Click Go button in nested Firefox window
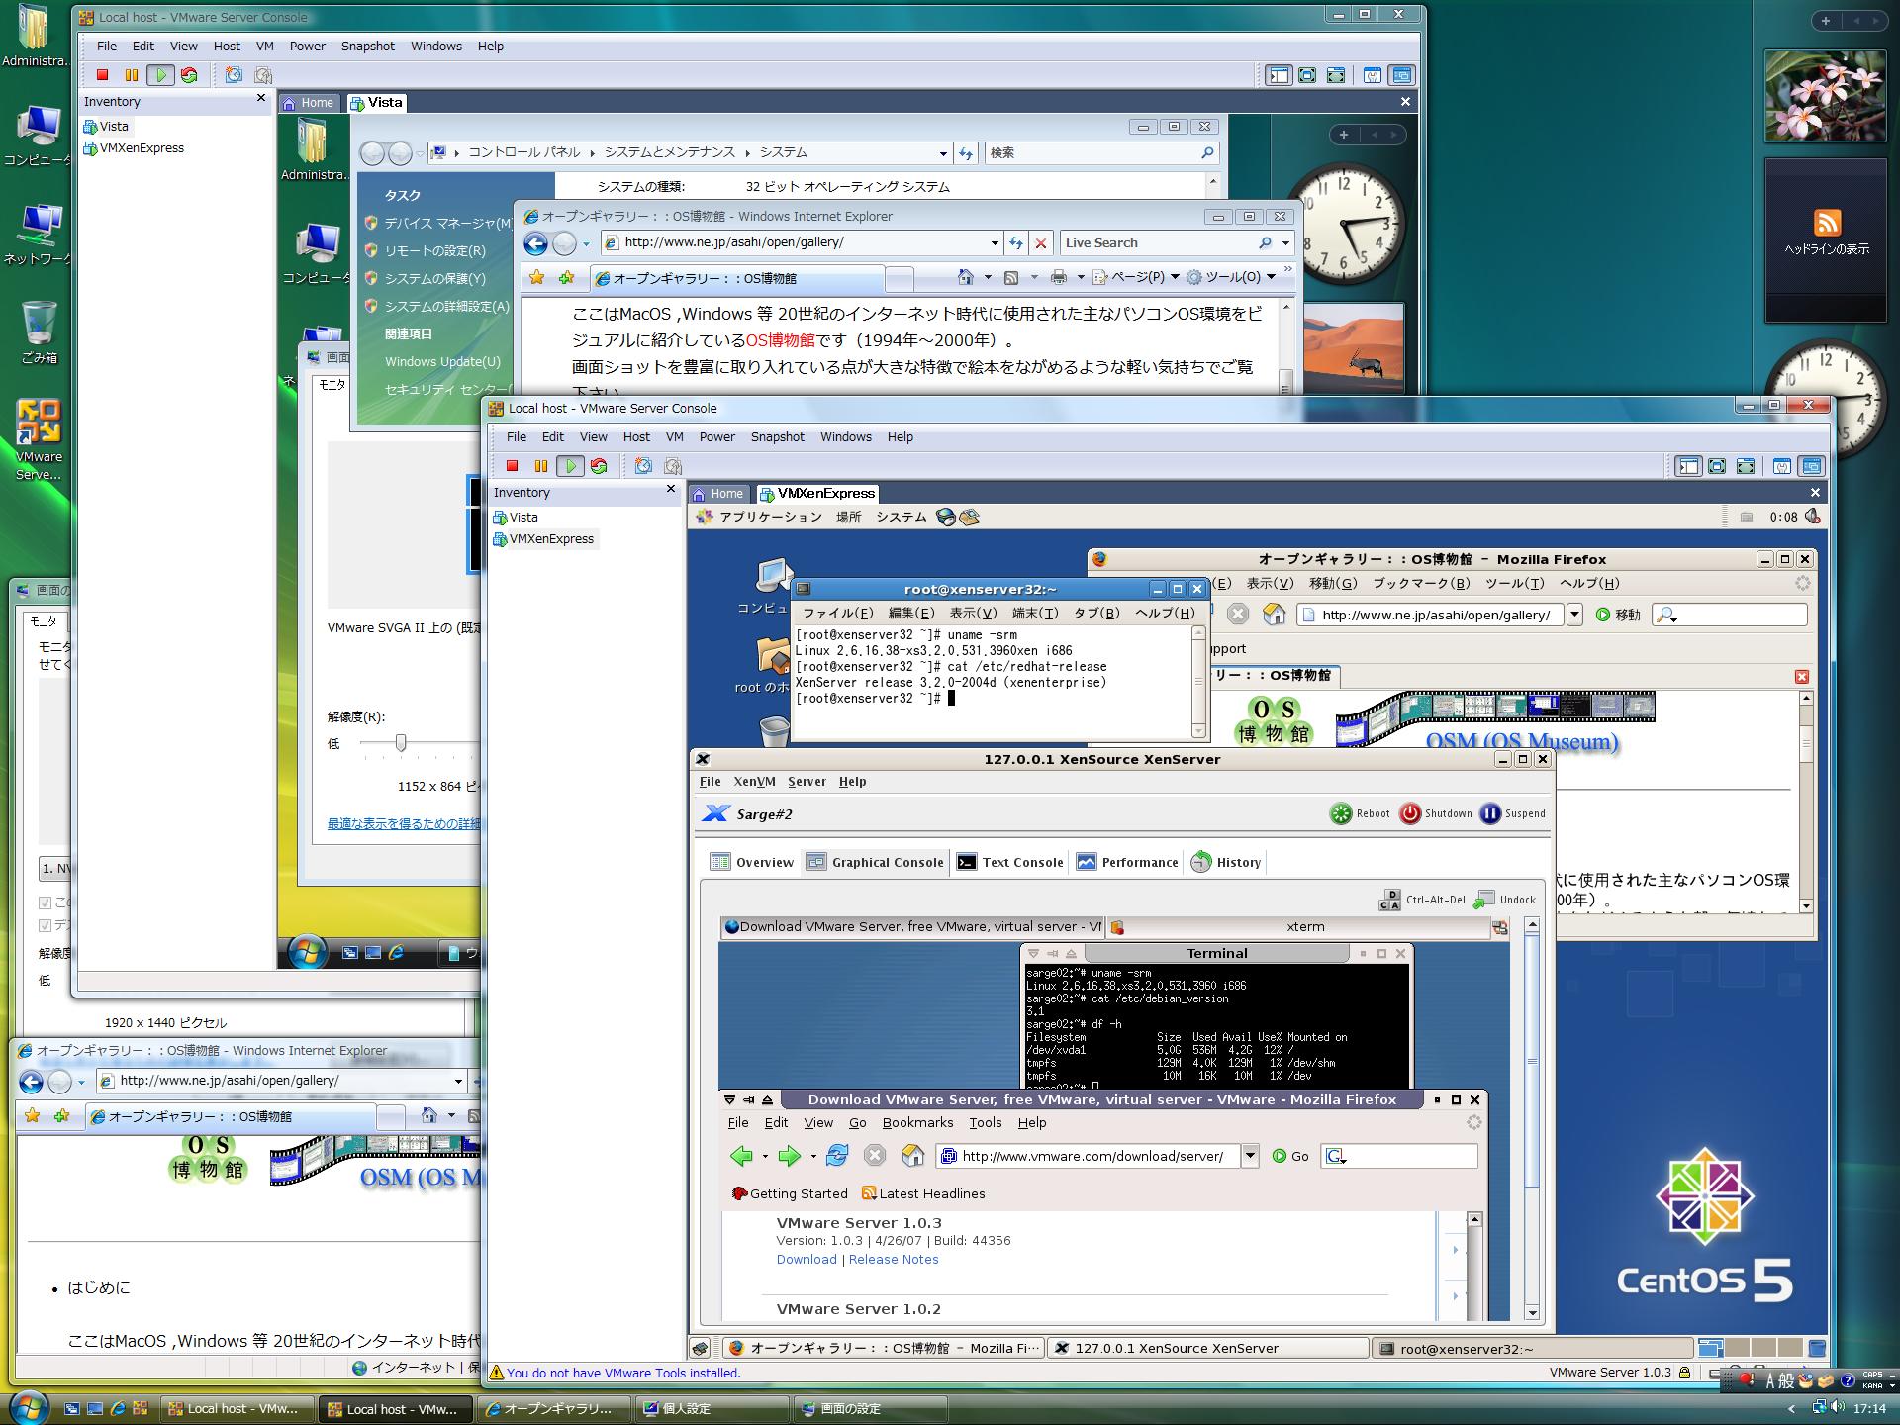1900x1425 pixels. click(x=1290, y=1156)
